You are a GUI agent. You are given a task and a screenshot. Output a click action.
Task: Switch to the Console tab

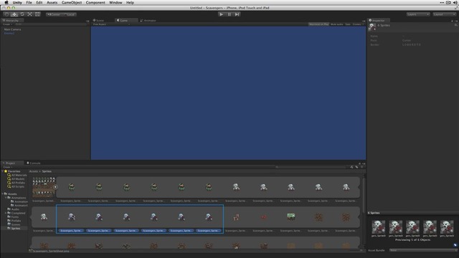[x=34, y=163]
